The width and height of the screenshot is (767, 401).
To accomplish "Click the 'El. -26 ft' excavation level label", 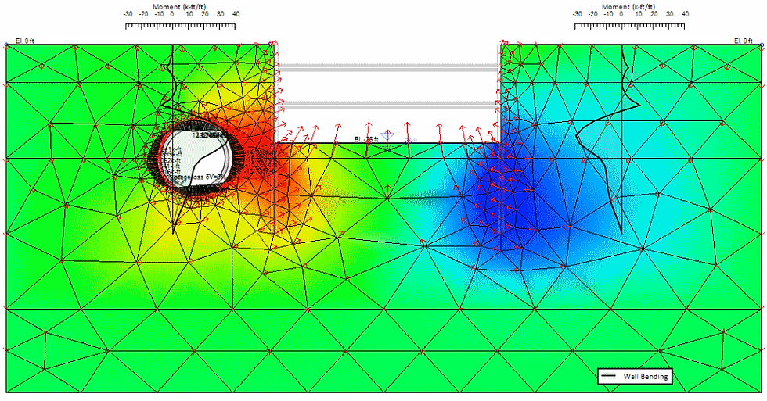I will point(366,140).
